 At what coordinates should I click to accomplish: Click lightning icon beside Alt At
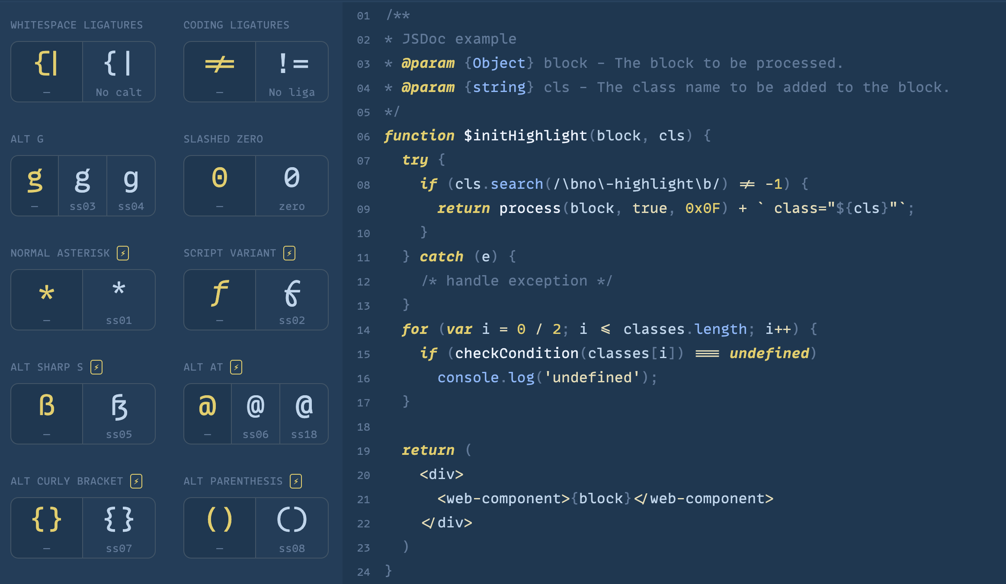point(236,367)
